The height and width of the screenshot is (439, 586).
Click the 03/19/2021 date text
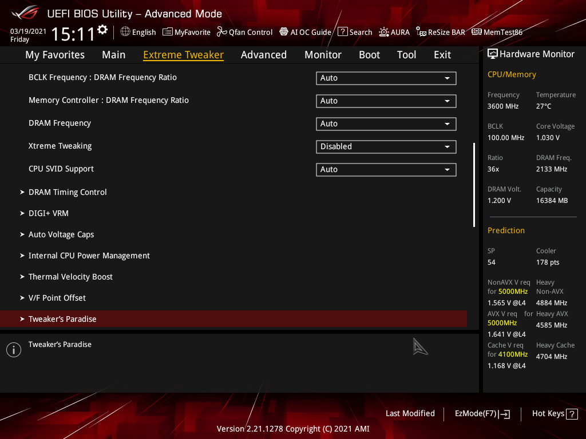coord(28,31)
